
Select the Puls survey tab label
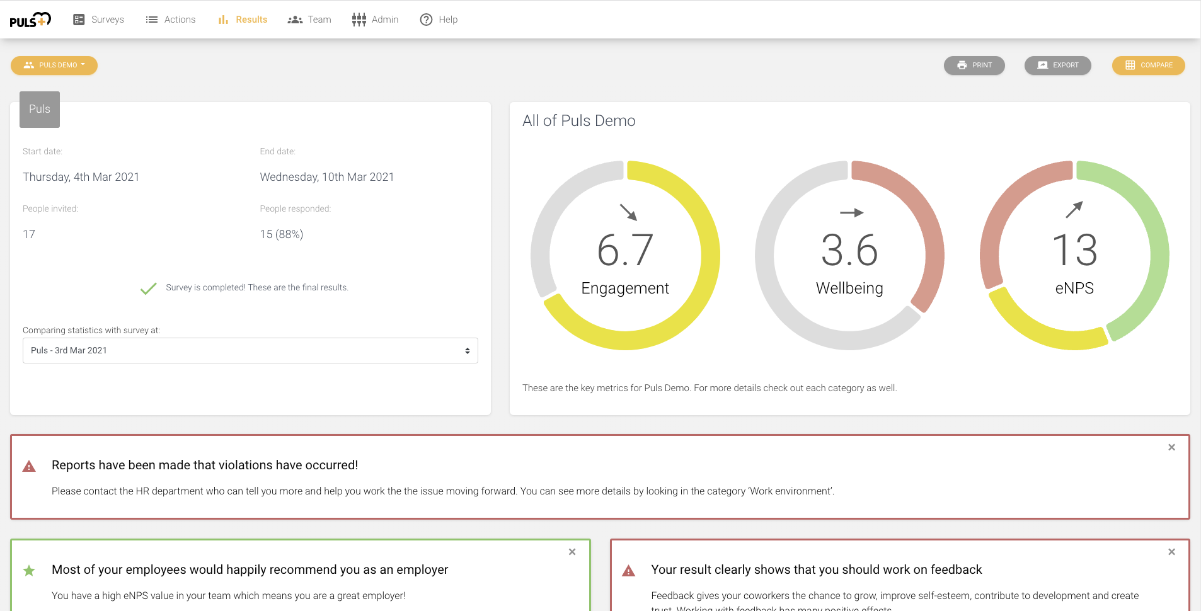tap(40, 109)
